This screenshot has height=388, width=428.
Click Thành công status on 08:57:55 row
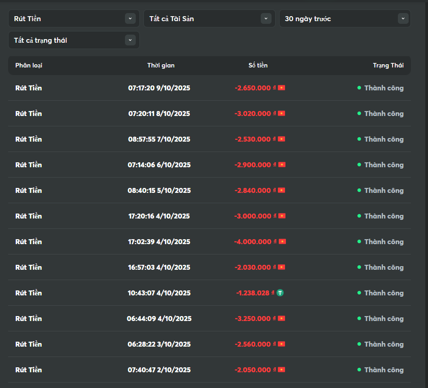click(x=383, y=139)
